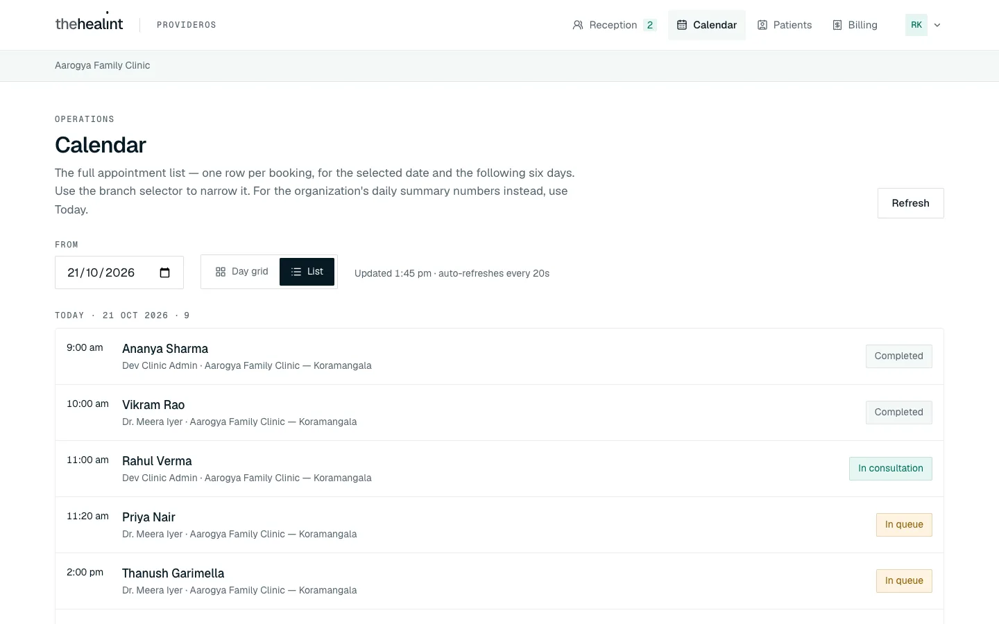This screenshot has height=624, width=999.
Task: Expand the account menu chevron
Action: (x=937, y=25)
